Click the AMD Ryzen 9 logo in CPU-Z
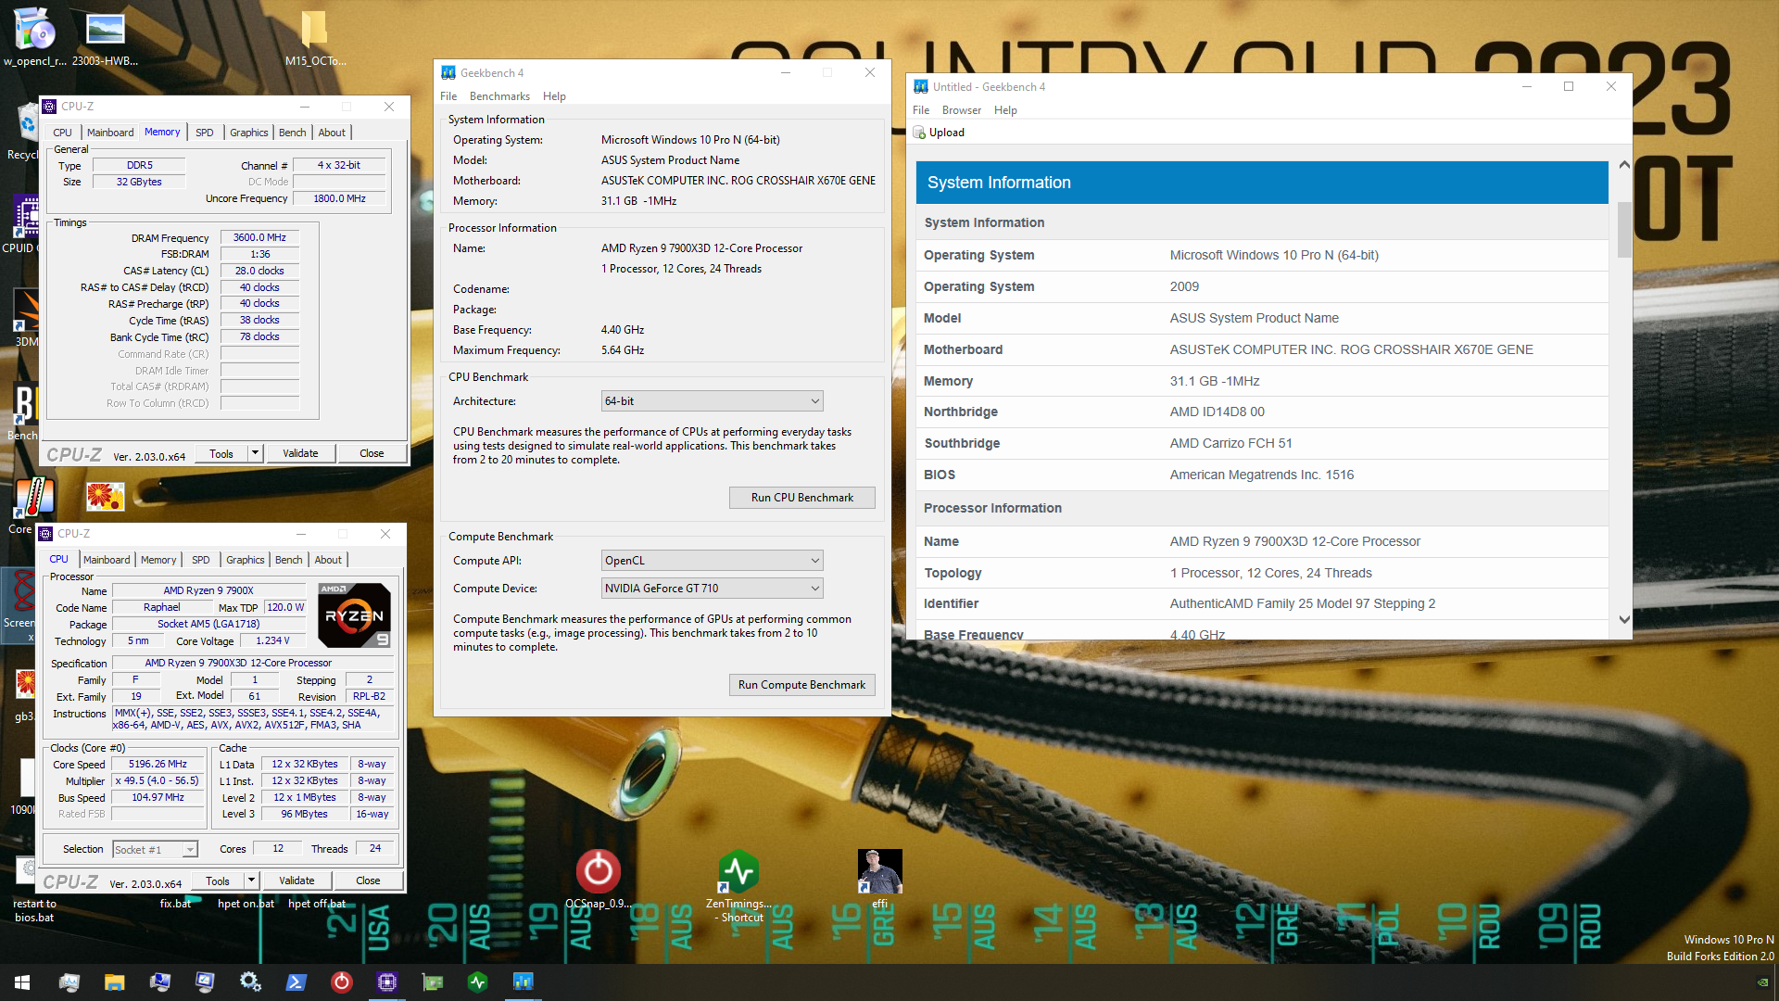1779x1001 pixels. (354, 615)
